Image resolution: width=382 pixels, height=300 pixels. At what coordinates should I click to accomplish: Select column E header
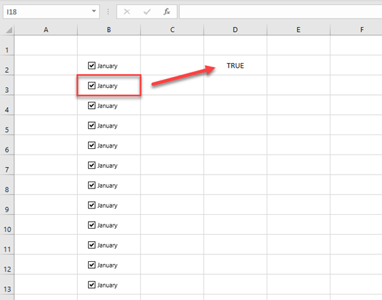click(299, 30)
